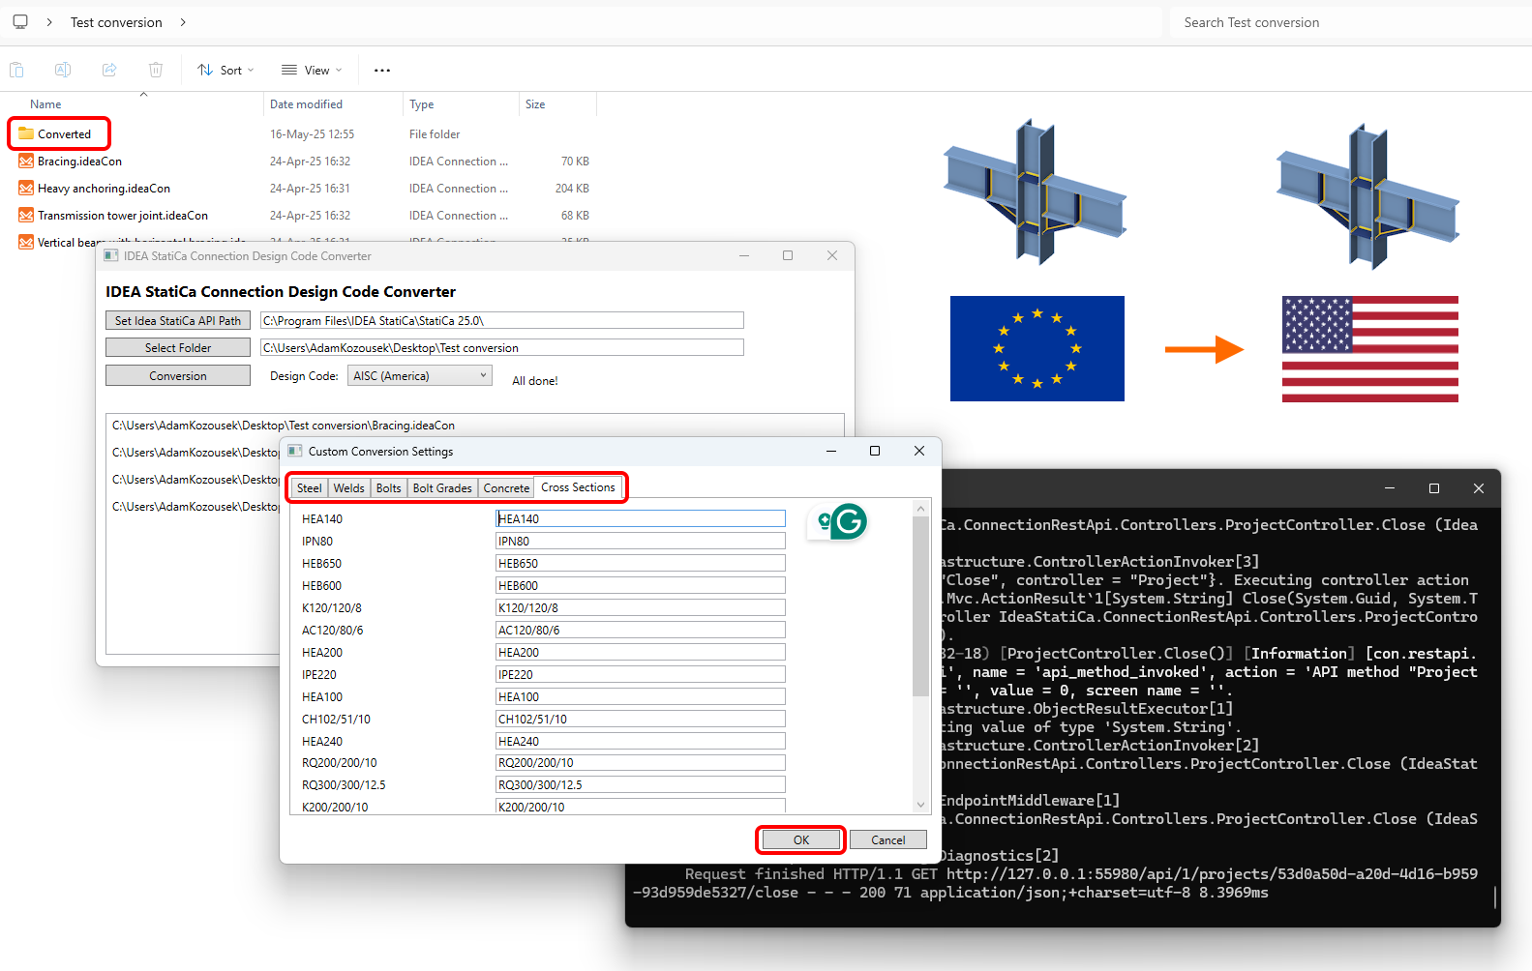Click the This PC monitor icon in breadcrumb
This screenshot has height=971, width=1532.
pyautogui.click(x=20, y=21)
